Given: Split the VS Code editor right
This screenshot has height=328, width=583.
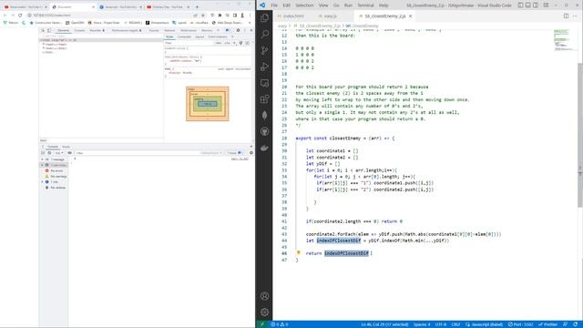Looking at the screenshot, I should point(566,16).
